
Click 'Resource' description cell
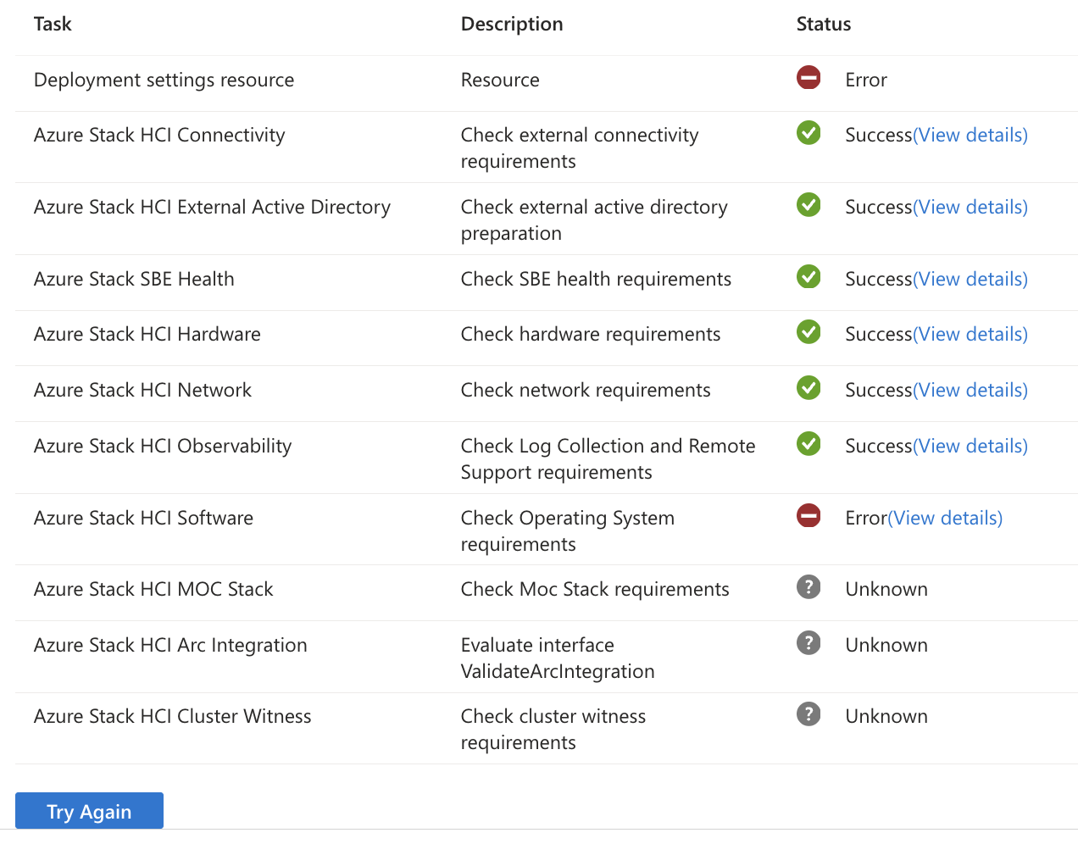(x=500, y=81)
